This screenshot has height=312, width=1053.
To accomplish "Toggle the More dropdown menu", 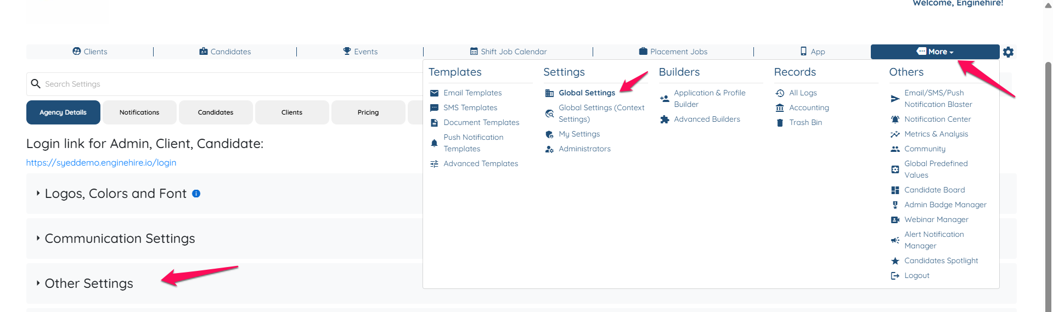I will pyautogui.click(x=934, y=52).
